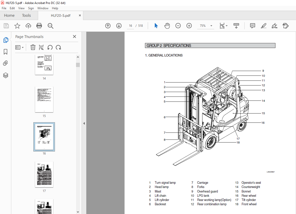Close the Page Thumbnails panel
Image resolution: width=296 pixels, height=214 pixels.
75,36
